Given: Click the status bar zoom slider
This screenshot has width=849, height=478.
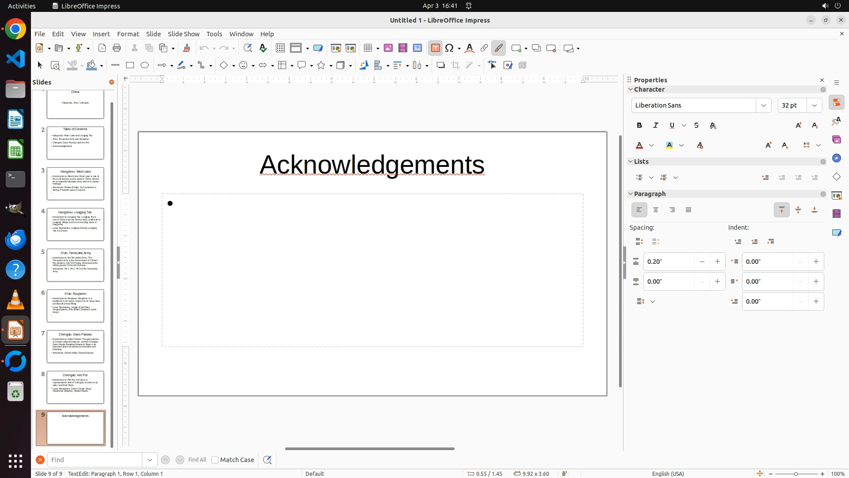Looking at the screenshot, I should (x=796, y=474).
